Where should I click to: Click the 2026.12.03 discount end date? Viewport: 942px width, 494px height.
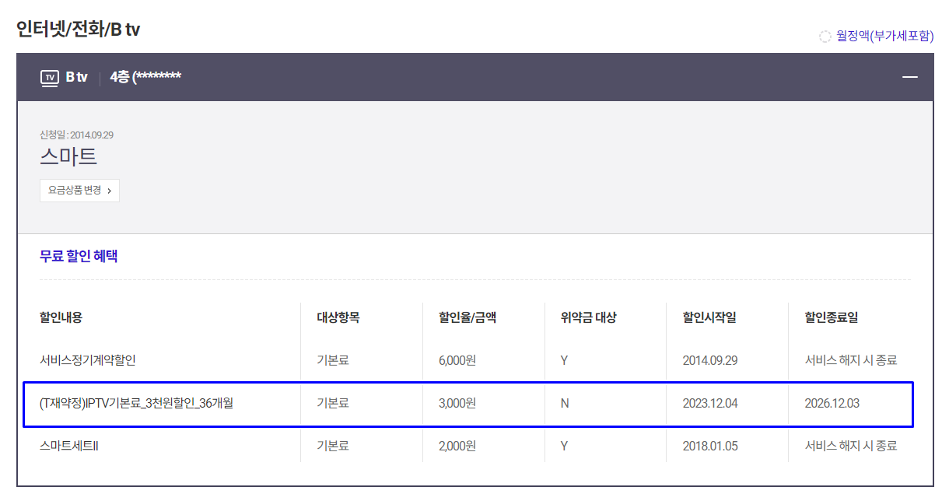832,403
